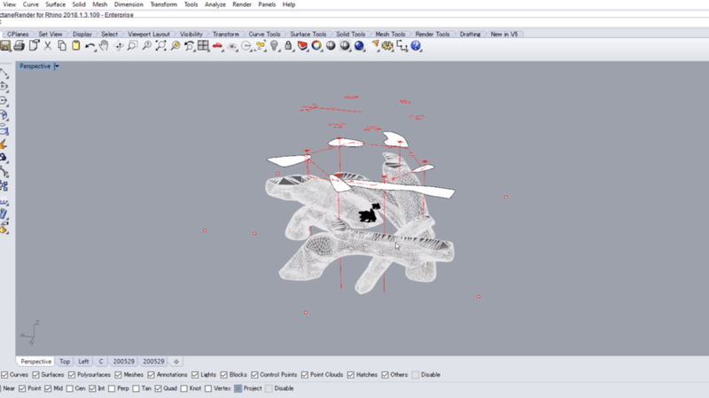Screen dimensions: 709x398
Task: Open the Surface menu
Action: [56, 4]
